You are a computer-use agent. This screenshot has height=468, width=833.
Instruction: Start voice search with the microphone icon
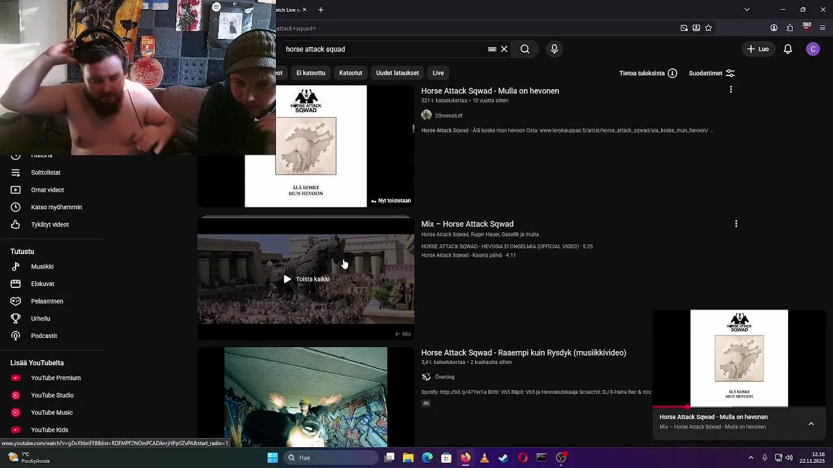pyautogui.click(x=554, y=49)
